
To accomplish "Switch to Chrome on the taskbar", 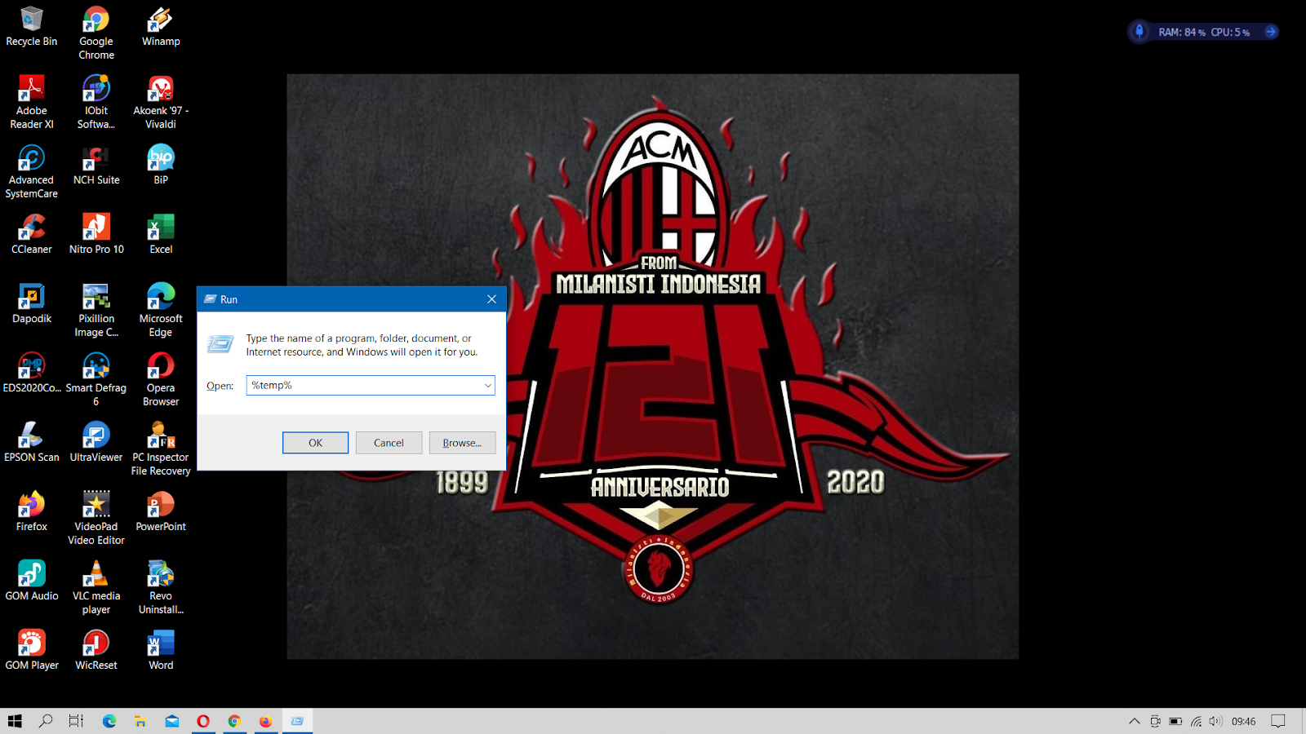I will point(234,721).
